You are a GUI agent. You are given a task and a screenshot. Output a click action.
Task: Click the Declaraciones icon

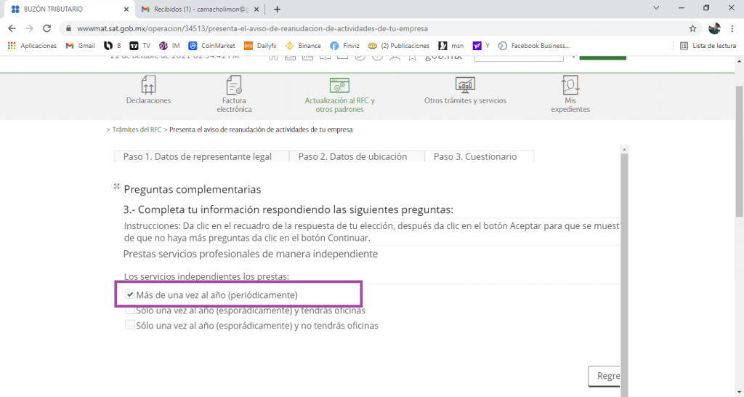pyautogui.click(x=148, y=85)
